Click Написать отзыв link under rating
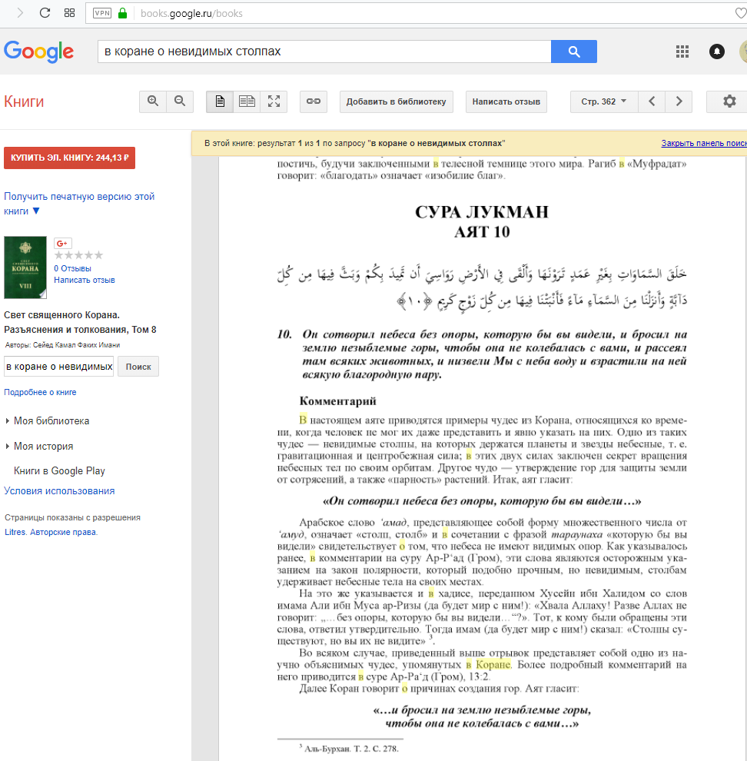The height and width of the screenshot is (761, 747). point(85,280)
